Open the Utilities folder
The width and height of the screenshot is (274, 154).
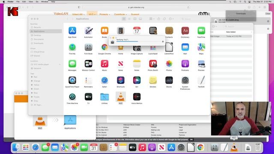click(x=104, y=97)
